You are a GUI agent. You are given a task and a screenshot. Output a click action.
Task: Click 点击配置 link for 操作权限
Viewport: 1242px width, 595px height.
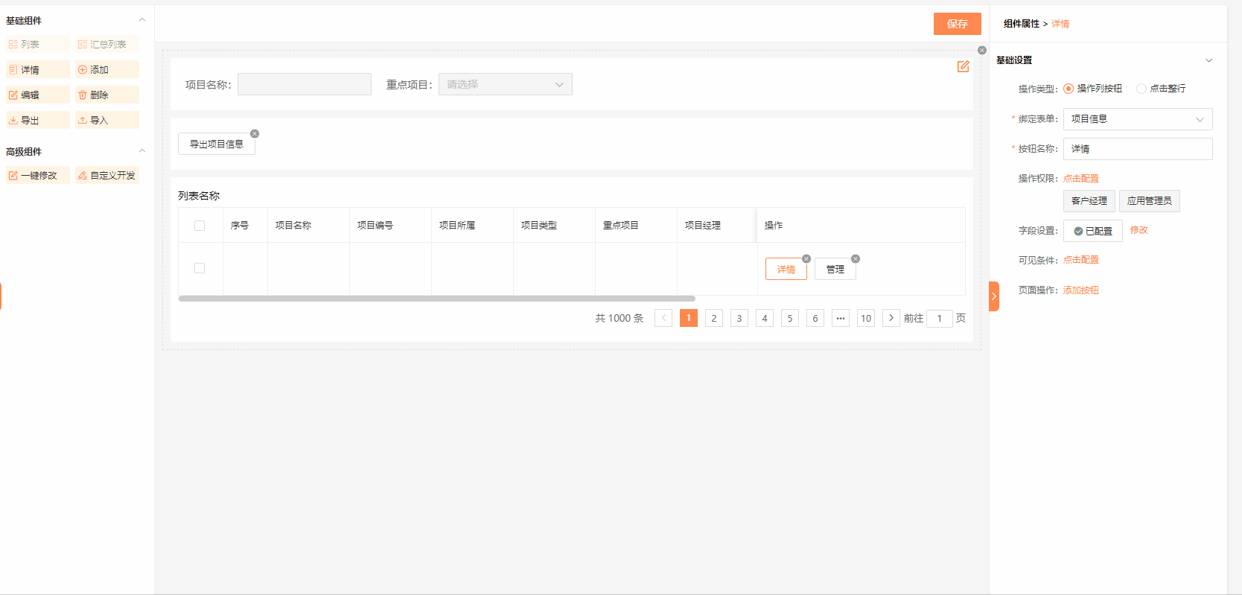click(1081, 179)
